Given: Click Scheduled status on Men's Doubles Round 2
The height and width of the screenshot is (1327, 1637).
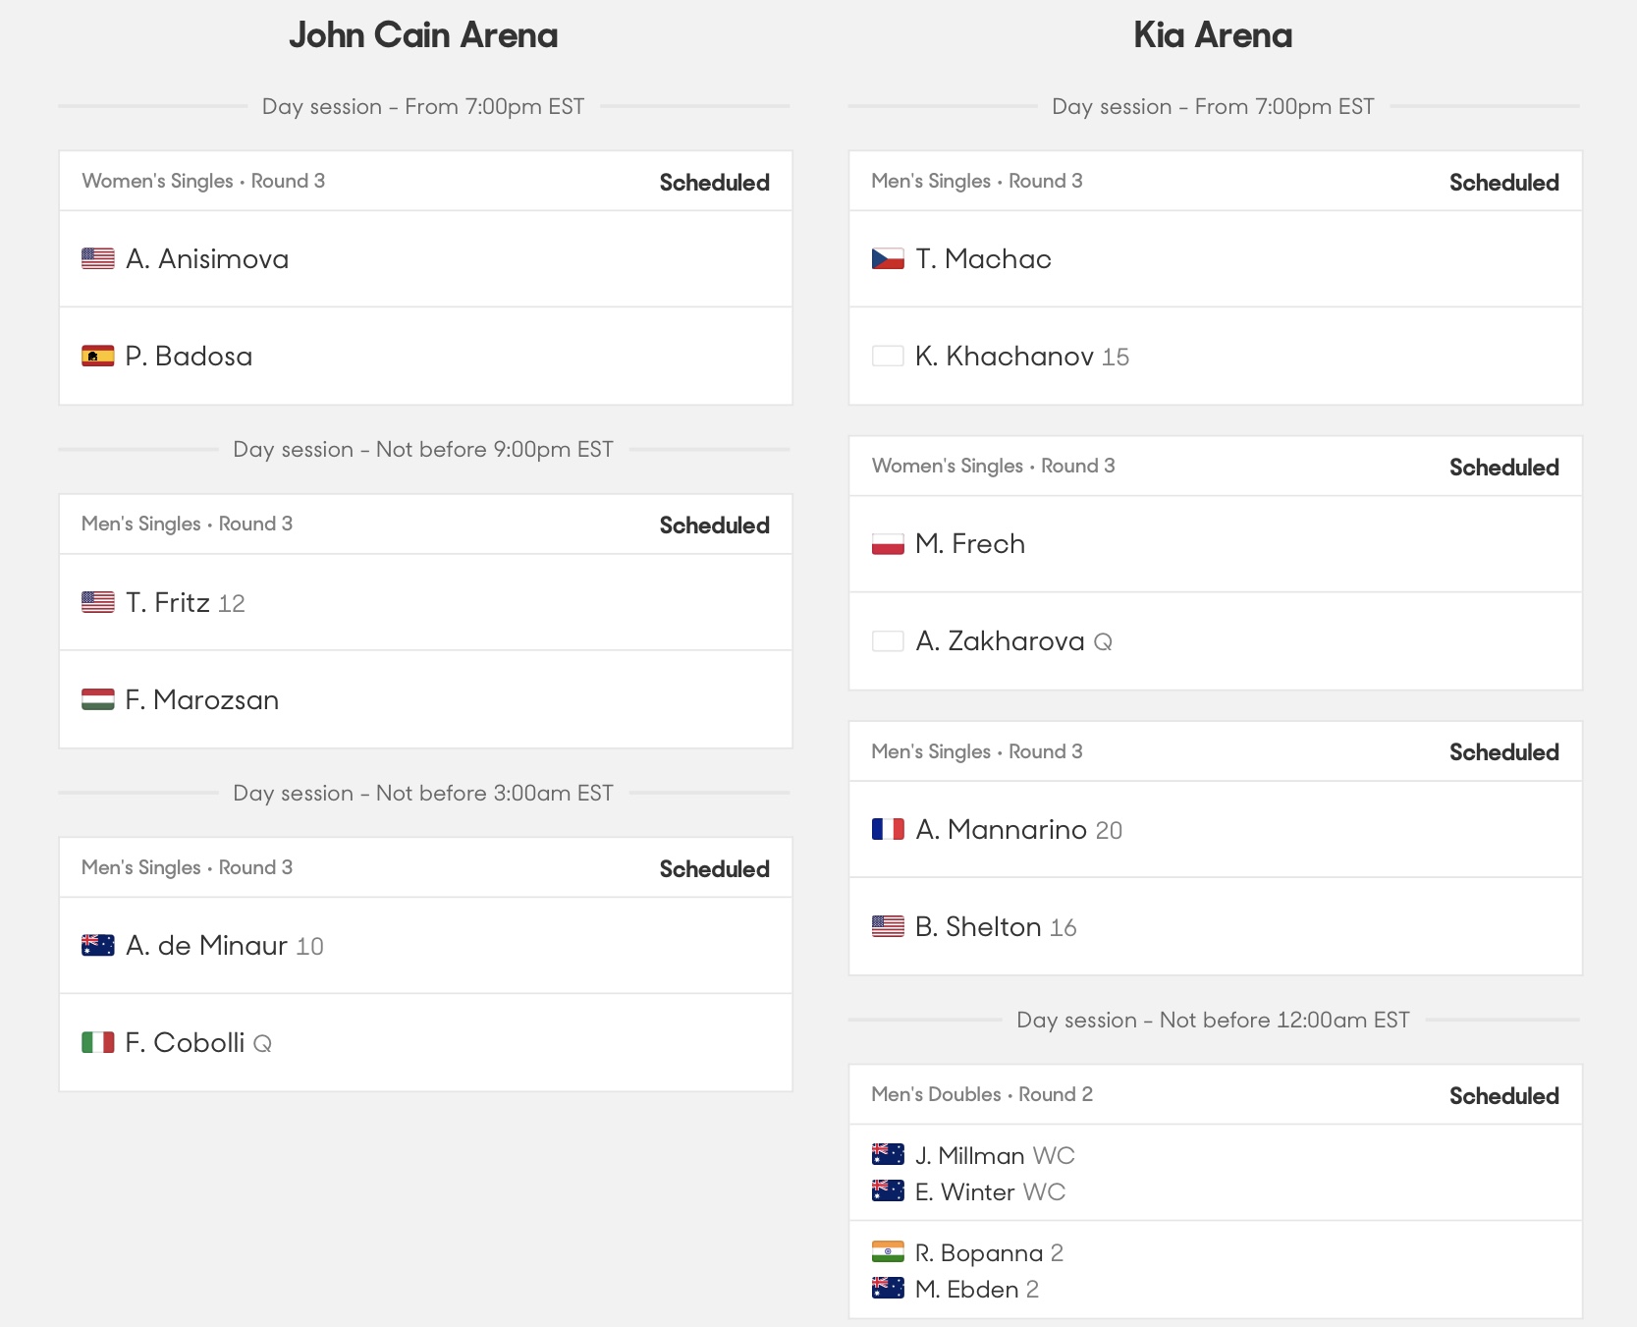Looking at the screenshot, I should pos(1503,1095).
